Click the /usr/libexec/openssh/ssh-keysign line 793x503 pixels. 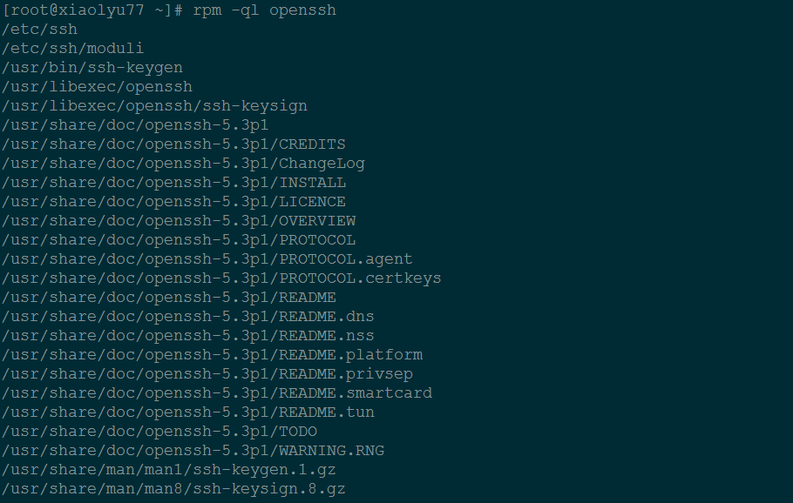(x=154, y=106)
